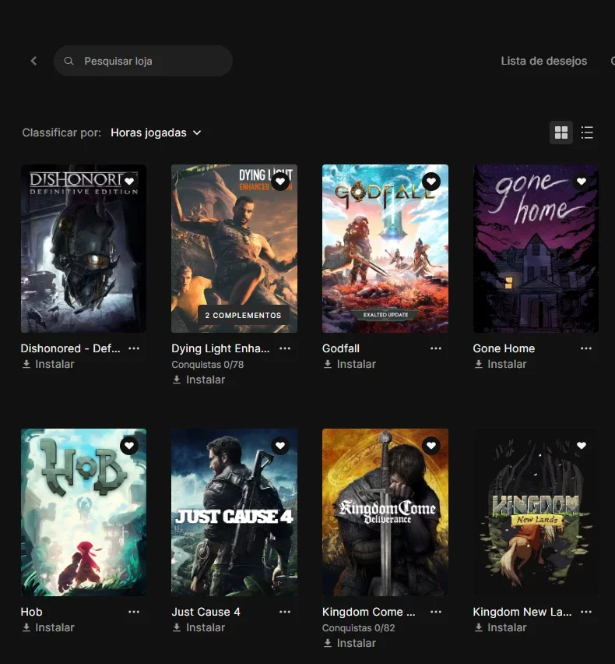Click the Dishonored - Def... title

pyautogui.click(x=71, y=348)
